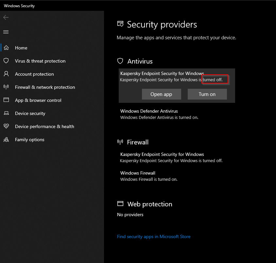Click the App & browser control window icon

6,100
